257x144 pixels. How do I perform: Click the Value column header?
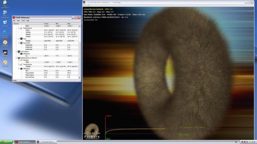pos(48,23)
